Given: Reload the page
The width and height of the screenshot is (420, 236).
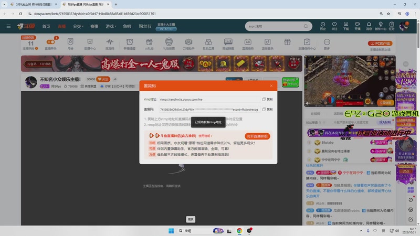Looking at the screenshot, I should tap(20, 14).
